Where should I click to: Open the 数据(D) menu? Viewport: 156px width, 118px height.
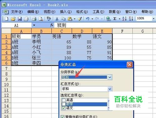coord(115,12)
